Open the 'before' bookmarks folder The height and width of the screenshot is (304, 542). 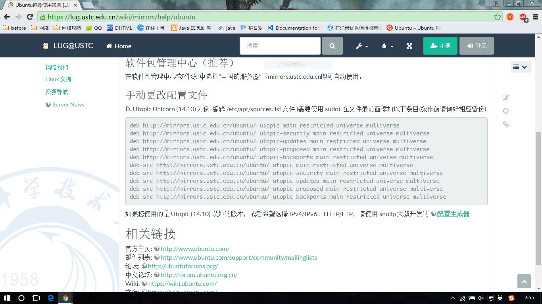click(x=14, y=28)
